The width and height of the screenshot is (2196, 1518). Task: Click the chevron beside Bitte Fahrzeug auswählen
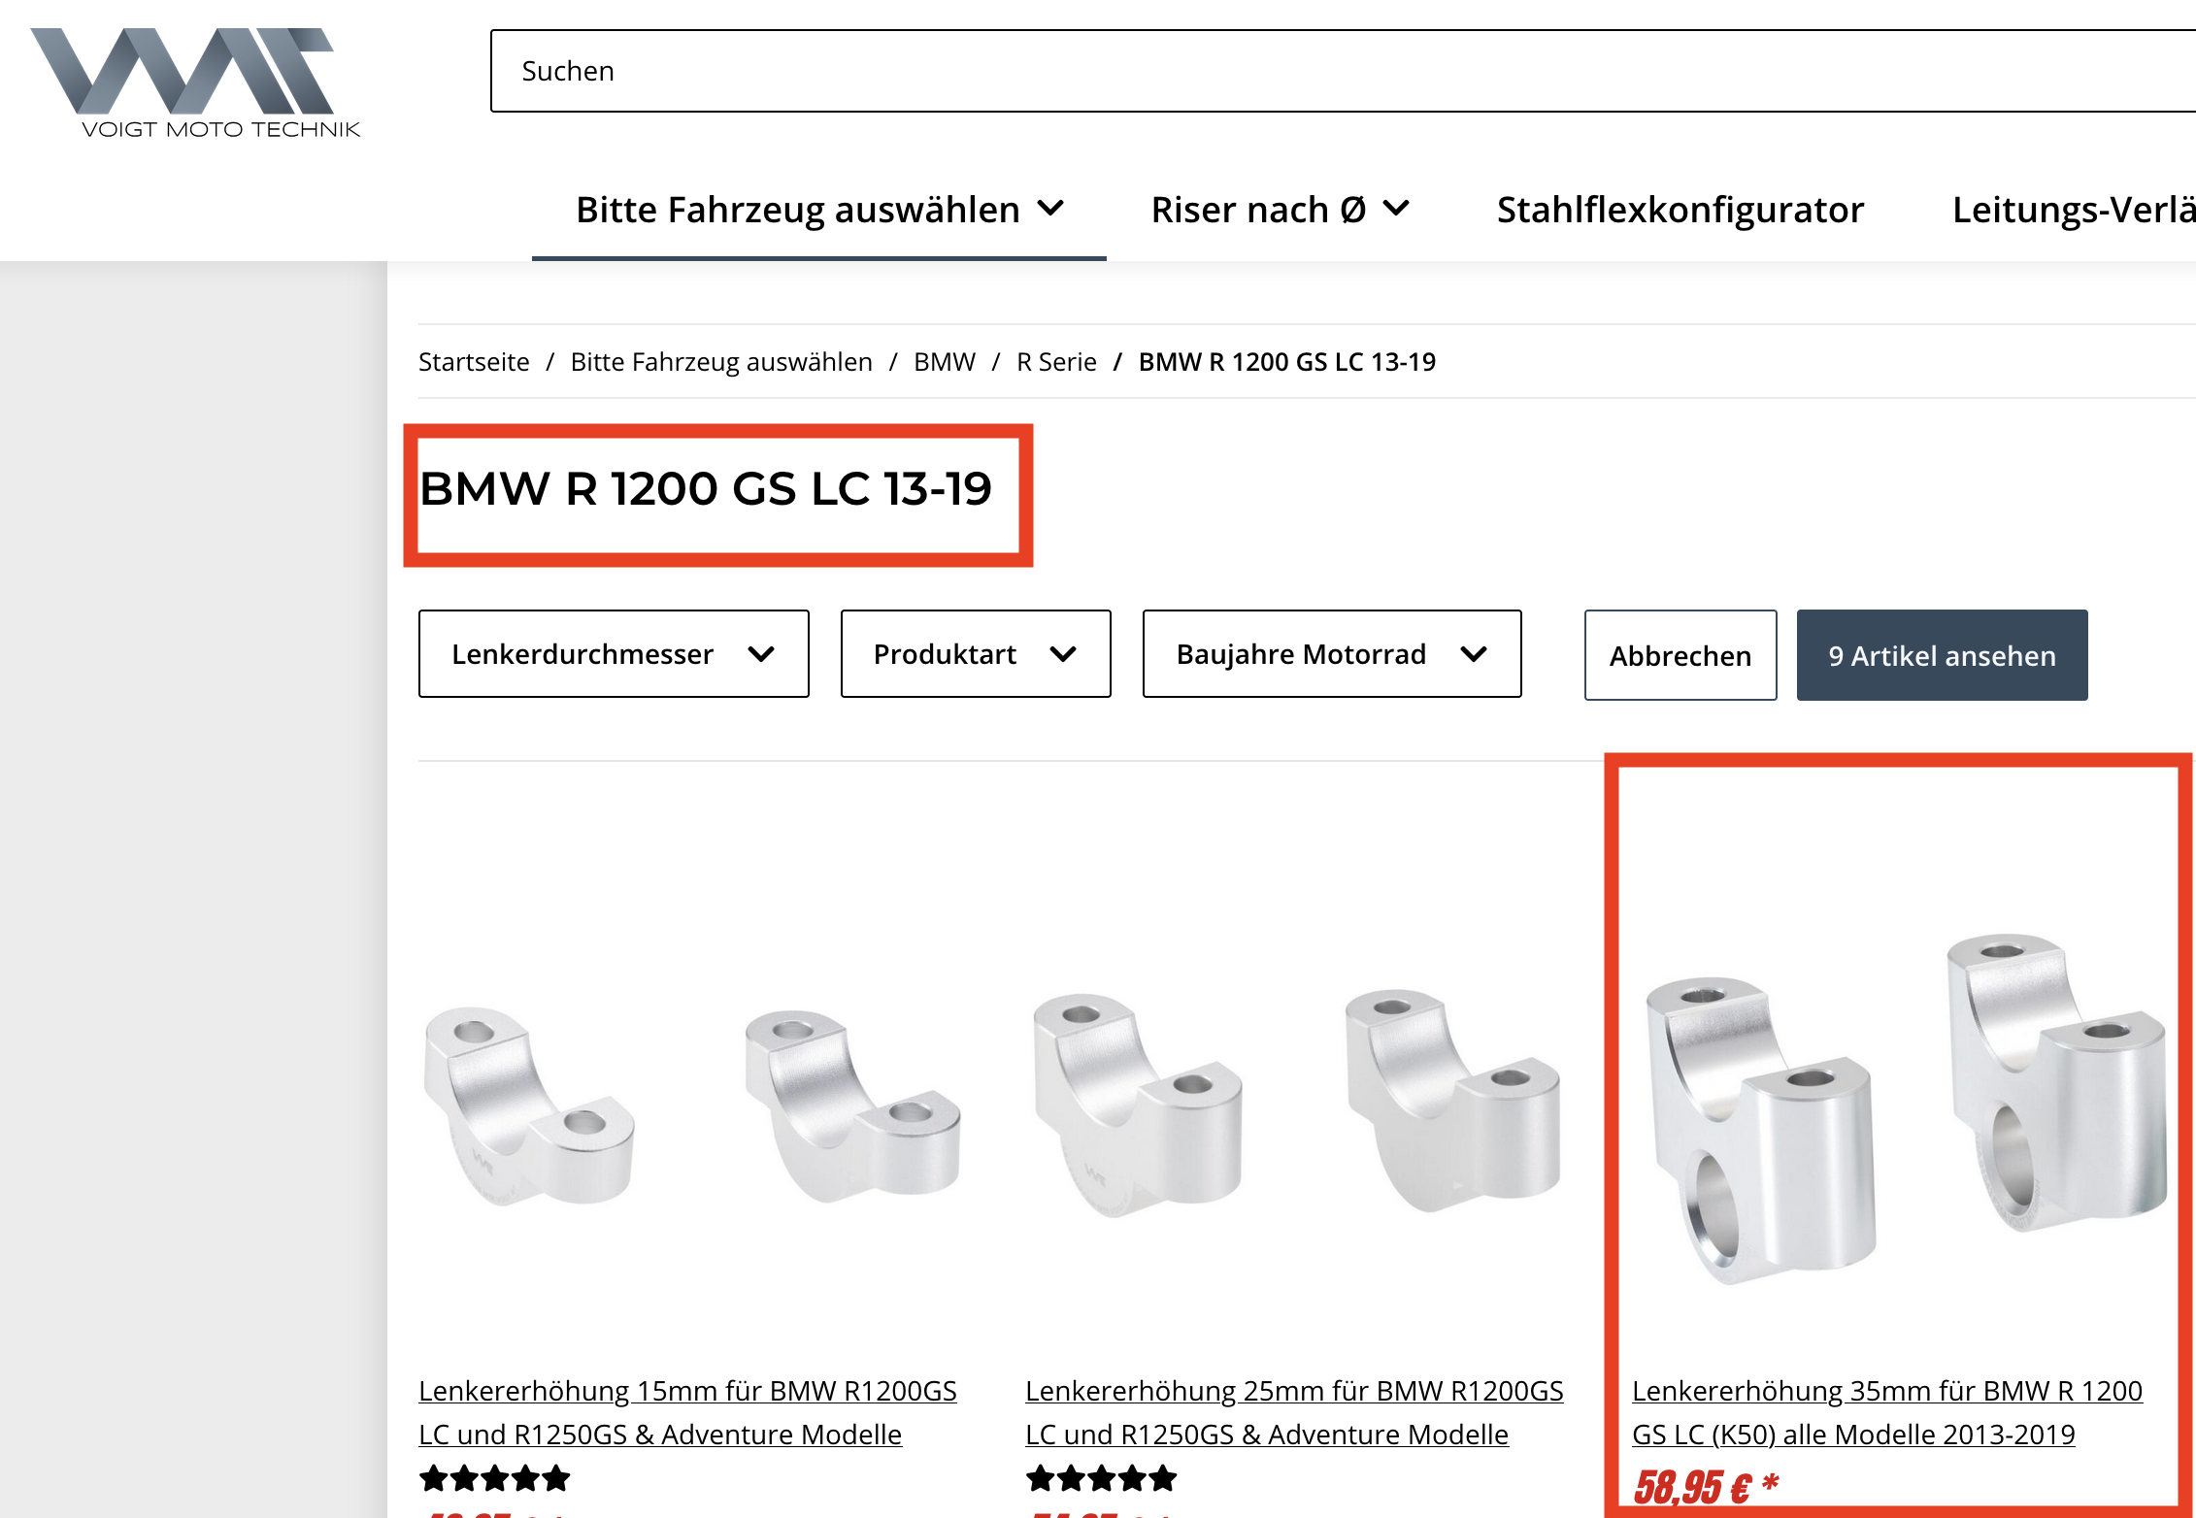1050,208
